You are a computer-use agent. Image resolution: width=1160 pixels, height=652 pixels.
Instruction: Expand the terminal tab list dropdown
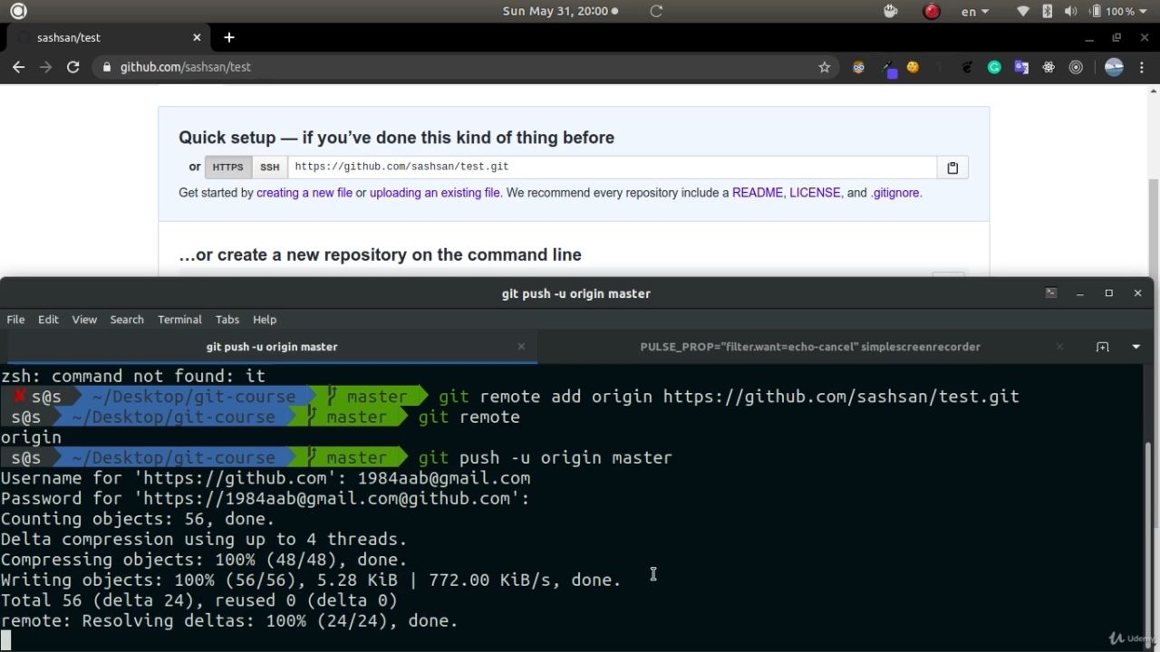[x=1136, y=347]
